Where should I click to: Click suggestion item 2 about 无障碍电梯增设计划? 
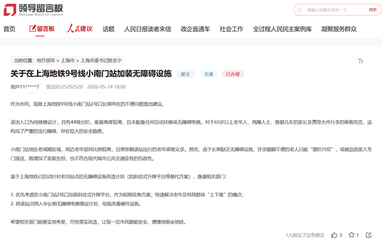pos(76,204)
